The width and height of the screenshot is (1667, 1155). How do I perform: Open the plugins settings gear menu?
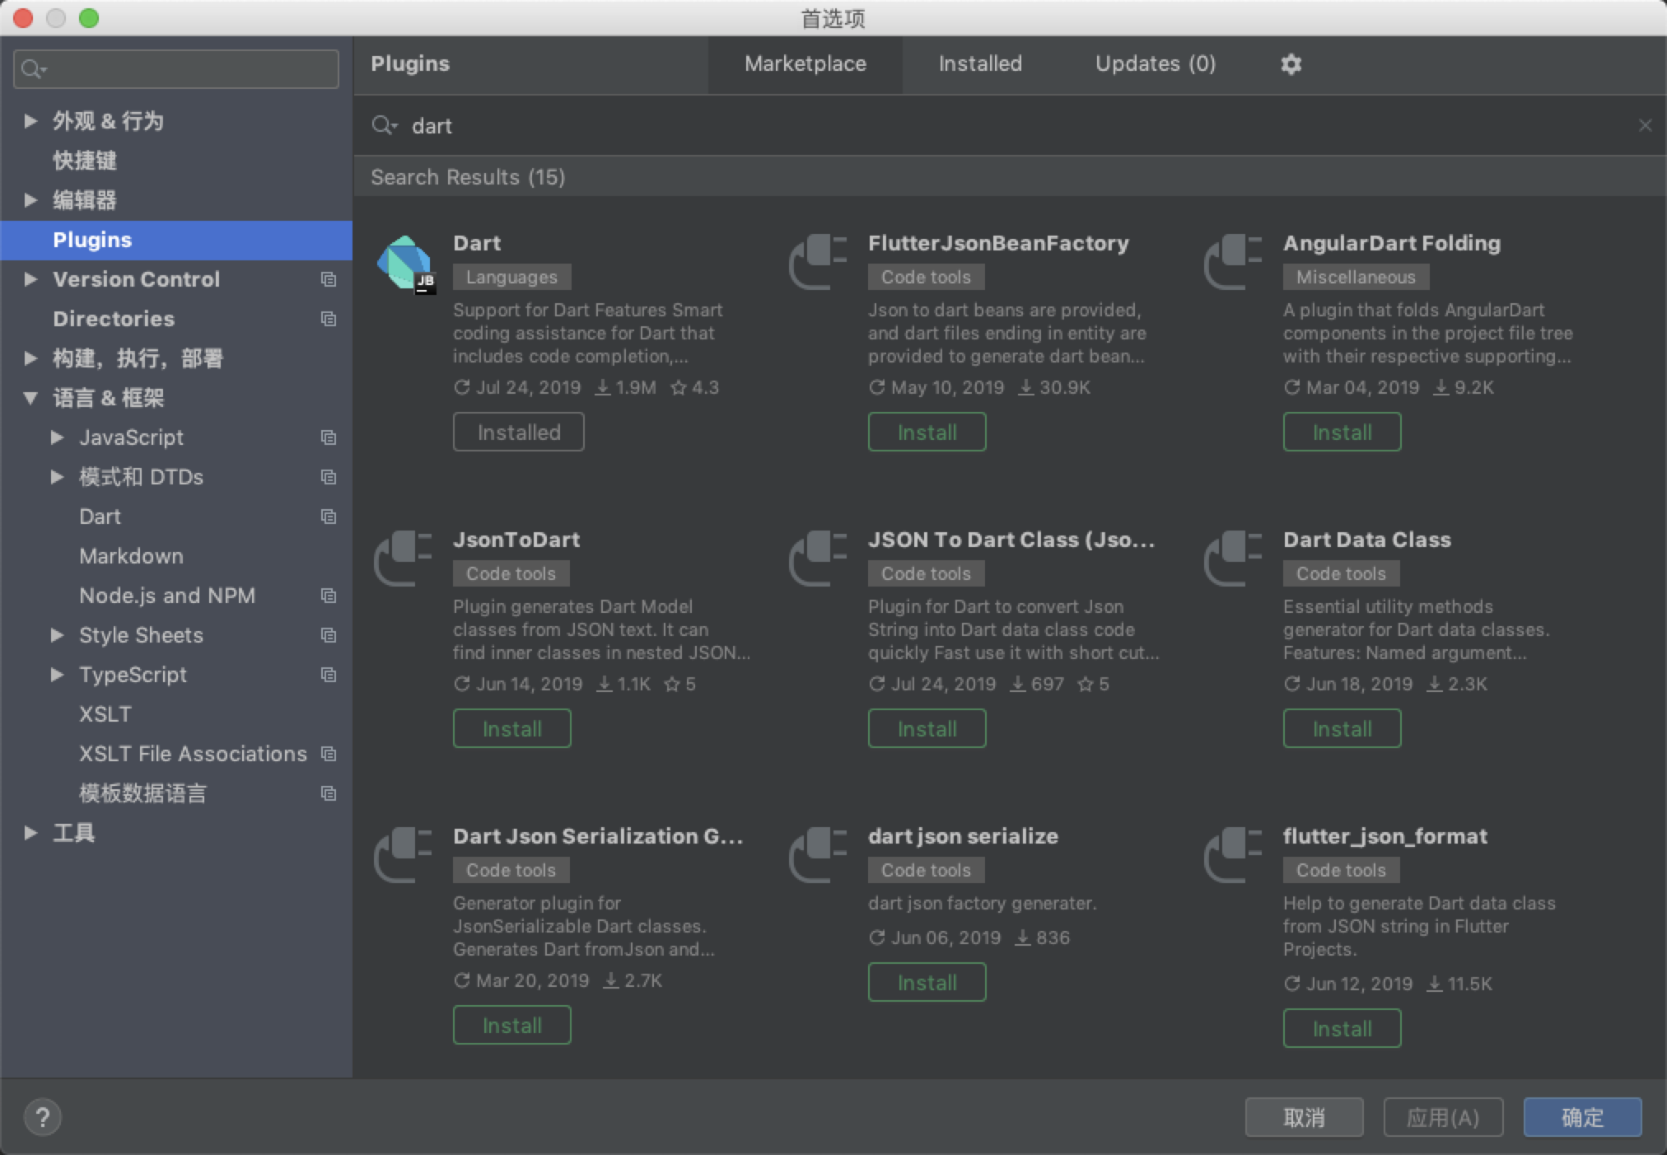(x=1291, y=64)
